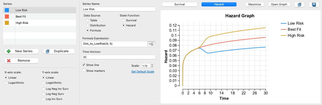This screenshot has width=322, height=105.
Task: Click the Open Graph button
Action: pyautogui.click(x=279, y=4)
